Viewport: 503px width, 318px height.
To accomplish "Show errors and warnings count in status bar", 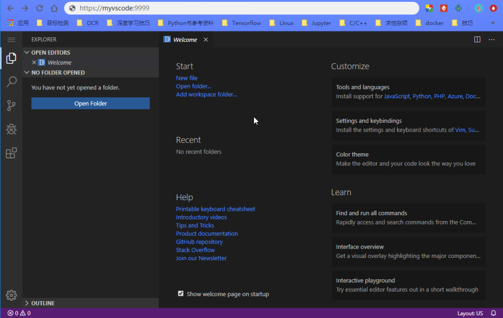I will (x=19, y=313).
